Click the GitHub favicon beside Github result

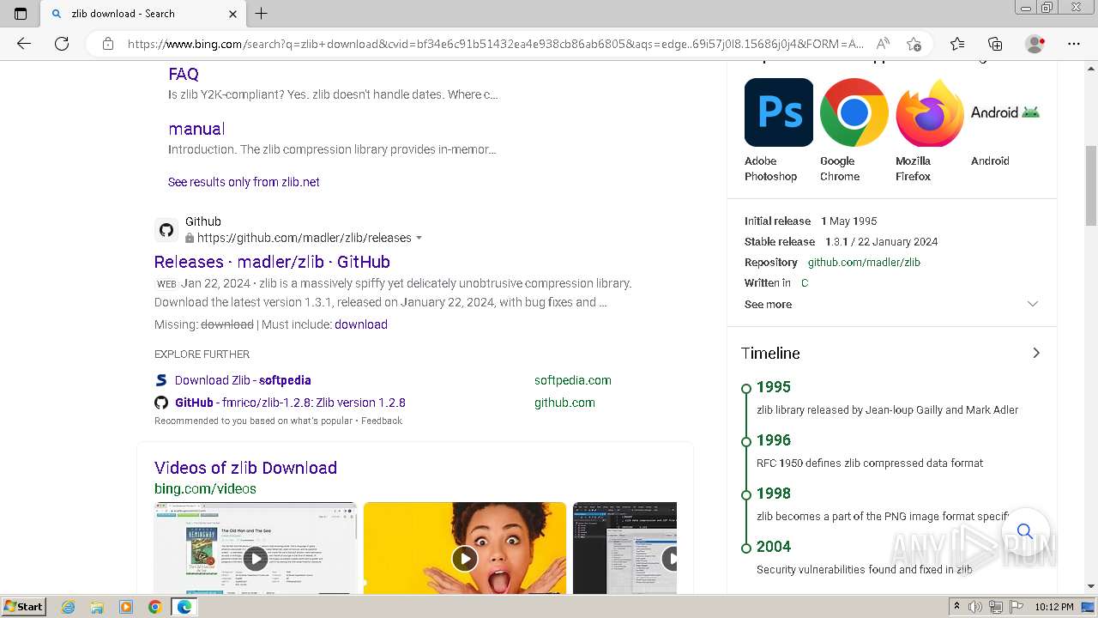166,230
